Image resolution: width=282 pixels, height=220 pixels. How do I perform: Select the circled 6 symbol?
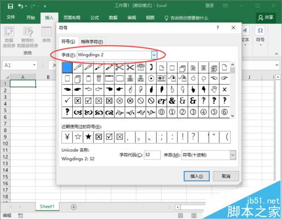(x=224, y=112)
